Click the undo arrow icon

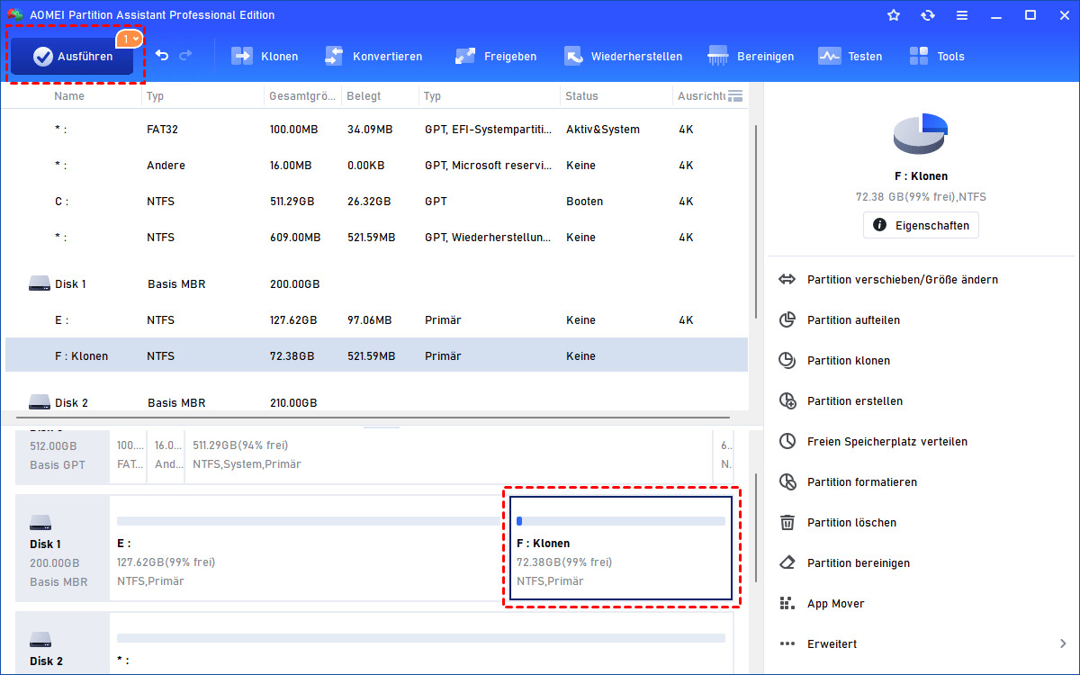(x=162, y=55)
